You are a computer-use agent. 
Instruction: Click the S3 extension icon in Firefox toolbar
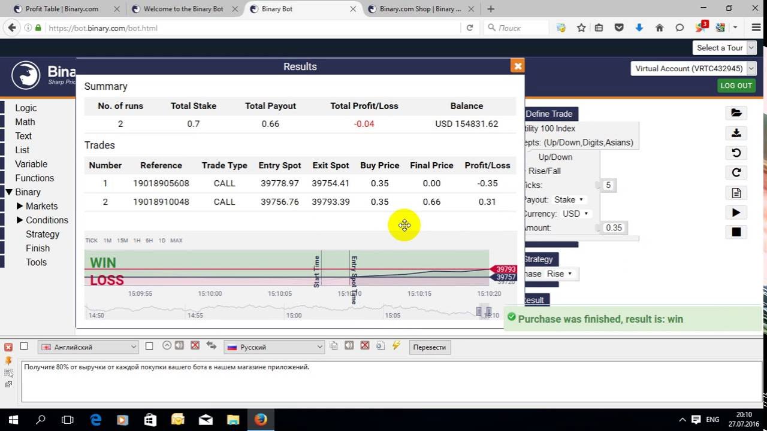click(x=720, y=28)
